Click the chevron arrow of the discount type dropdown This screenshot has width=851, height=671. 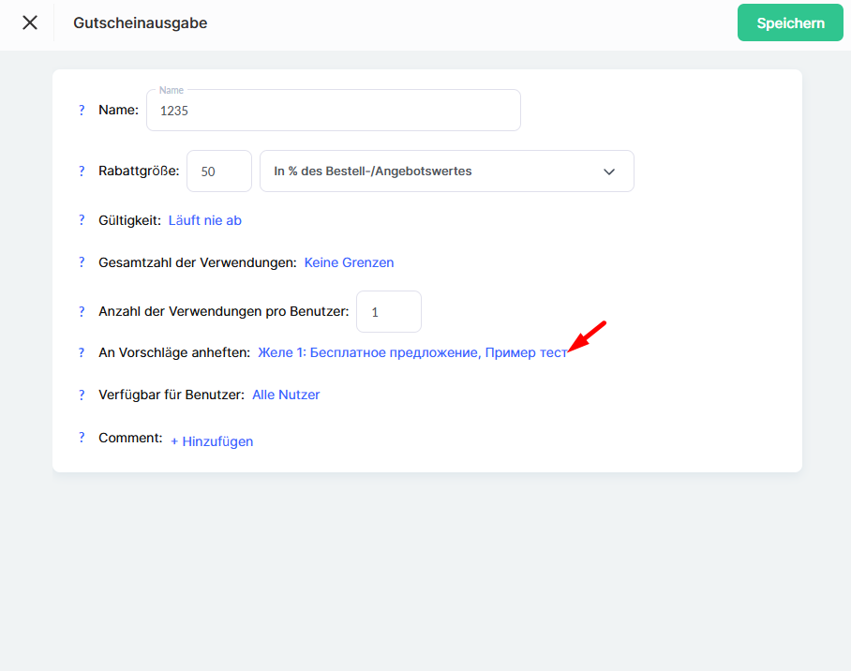(x=609, y=171)
